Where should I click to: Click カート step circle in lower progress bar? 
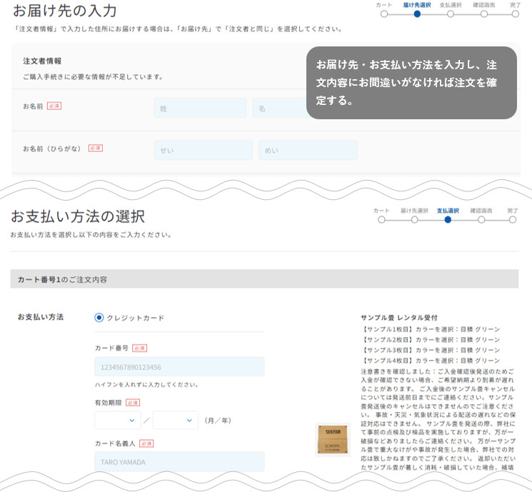tap(381, 219)
